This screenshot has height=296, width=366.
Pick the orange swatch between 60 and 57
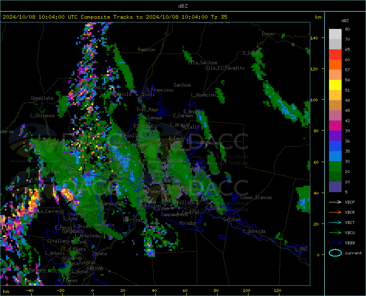click(x=335, y=65)
